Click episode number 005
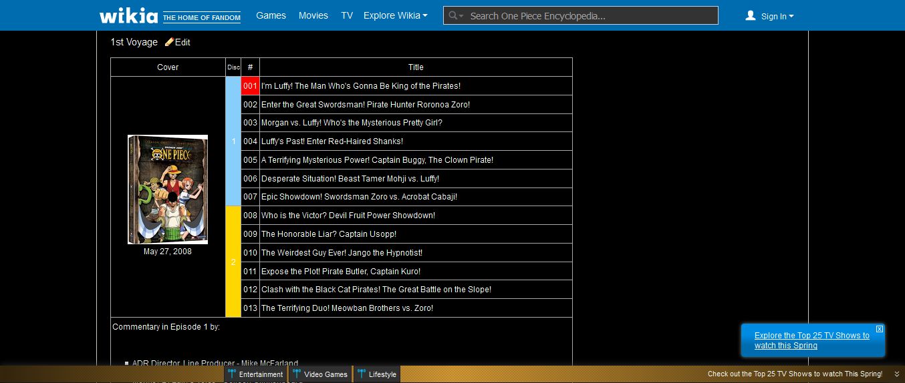The image size is (905, 383). tap(250, 160)
